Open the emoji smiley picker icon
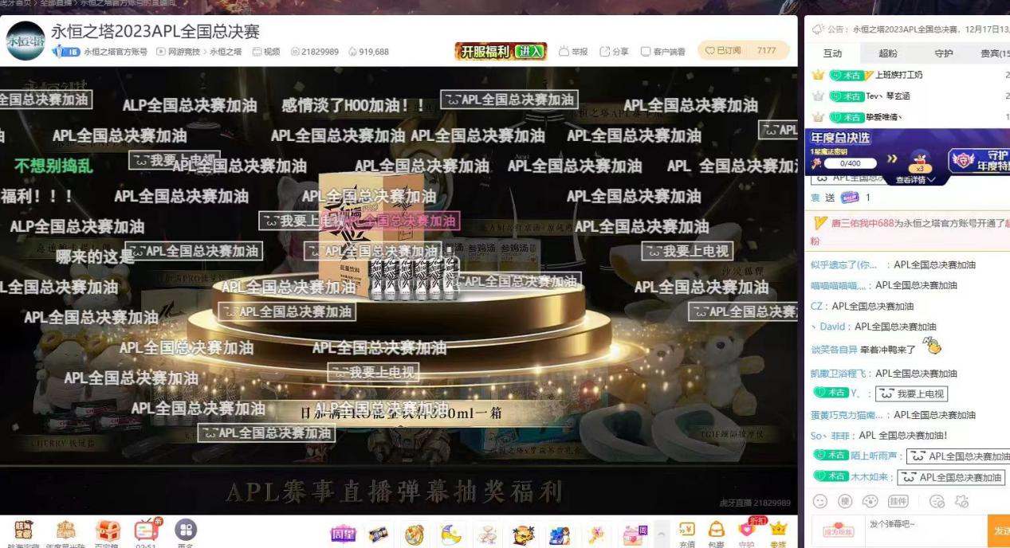This screenshot has height=548, width=1010. (819, 503)
